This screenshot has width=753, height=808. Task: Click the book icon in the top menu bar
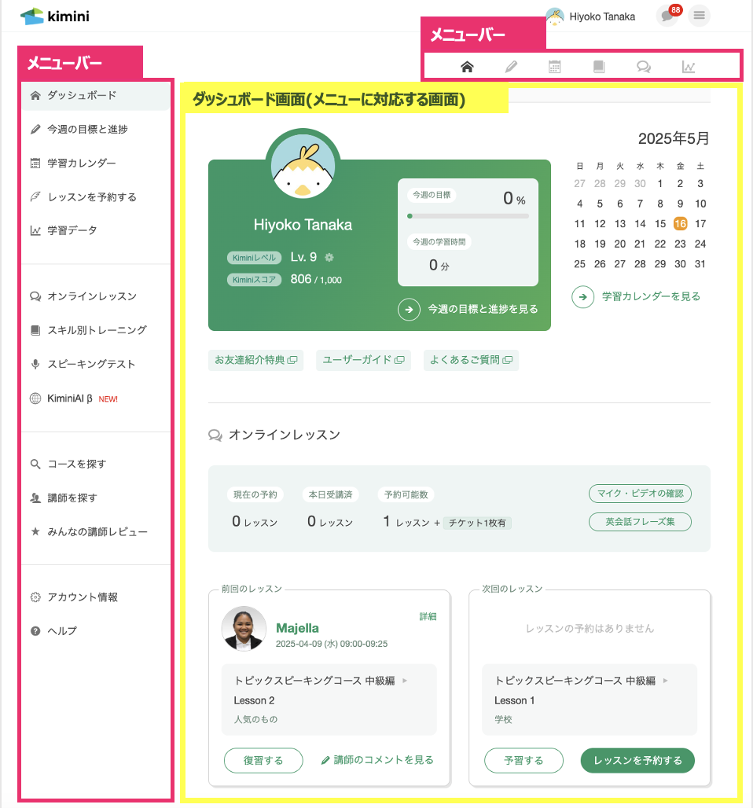click(x=599, y=67)
